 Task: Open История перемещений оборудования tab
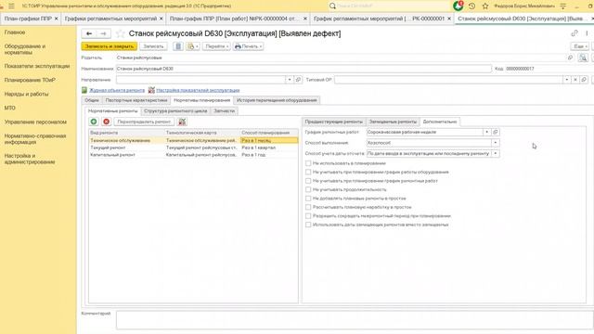tap(277, 100)
